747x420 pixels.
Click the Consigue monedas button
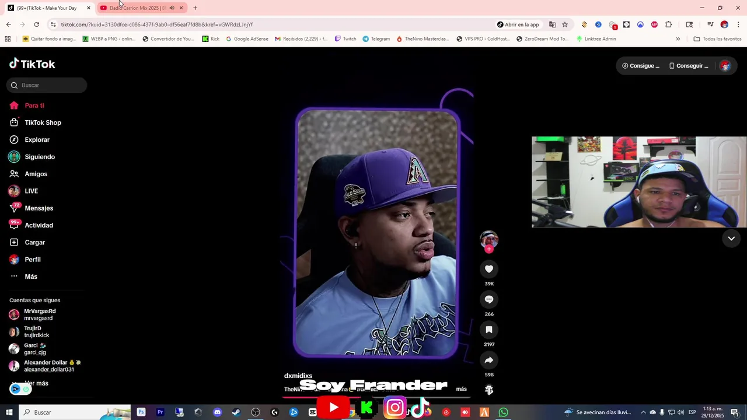pyautogui.click(x=641, y=66)
